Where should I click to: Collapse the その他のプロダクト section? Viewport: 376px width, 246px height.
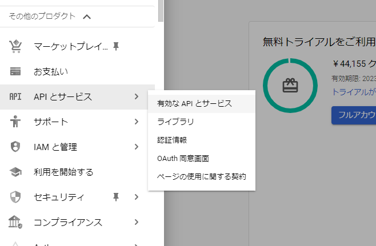[x=87, y=17]
